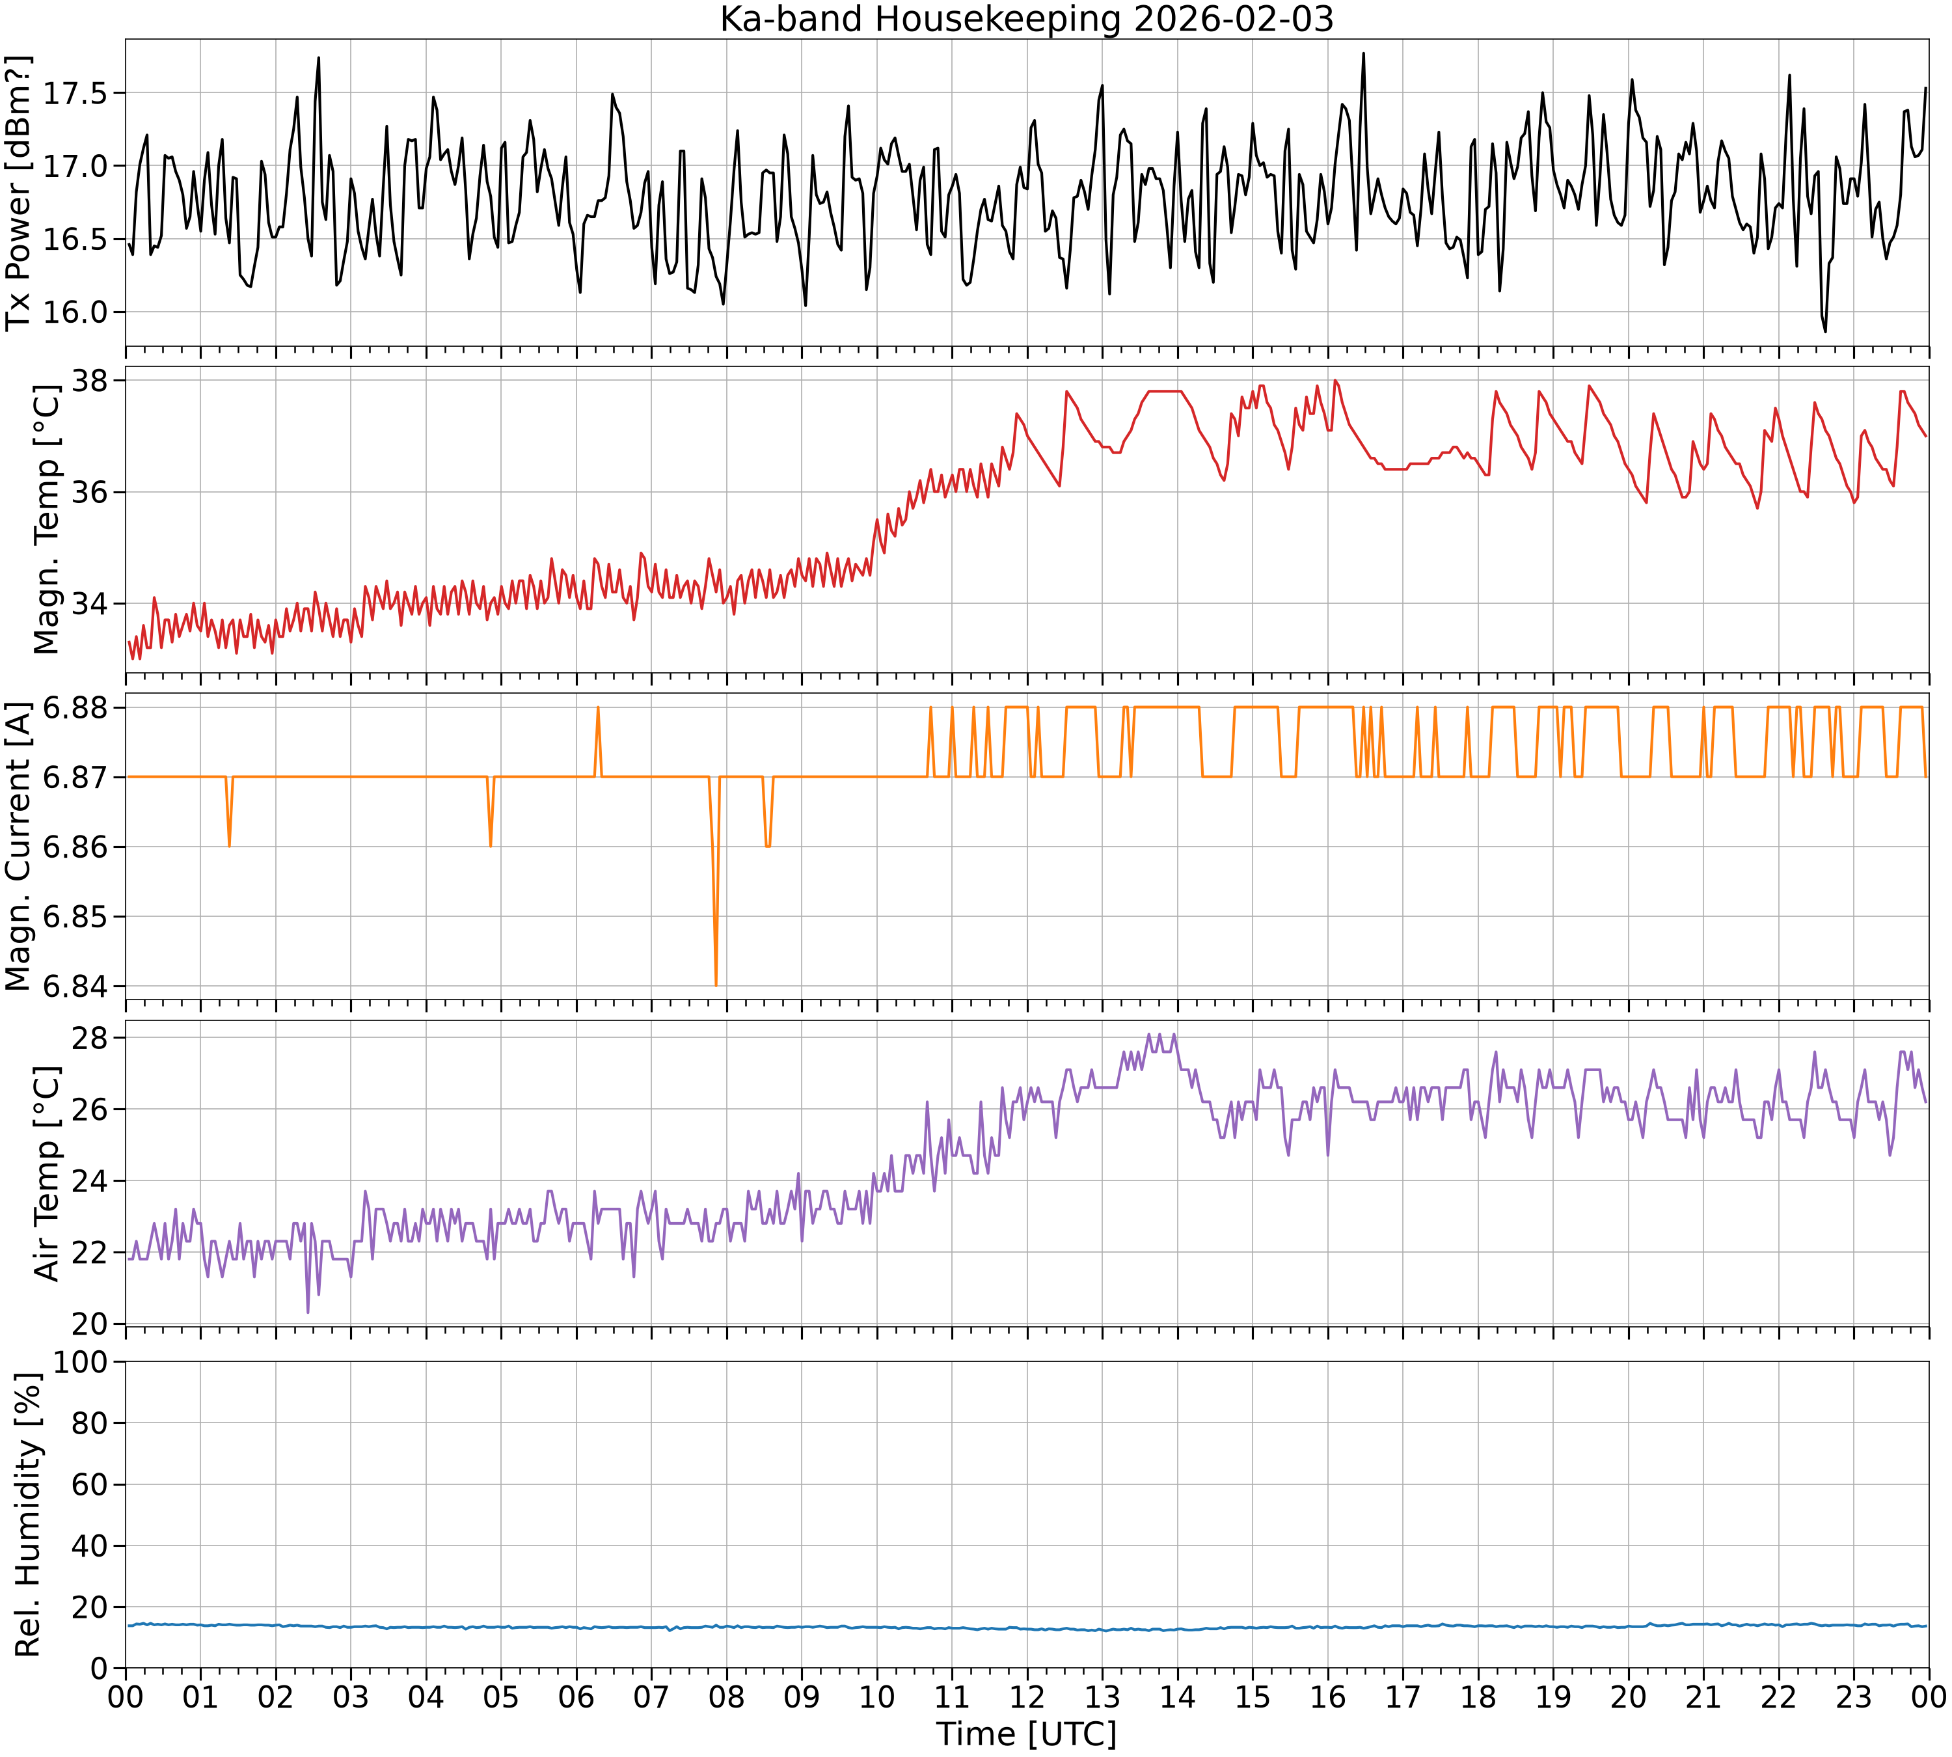Select the 23 hour tick label
The width and height of the screenshot is (1952, 1757).
tap(1854, 1696)
